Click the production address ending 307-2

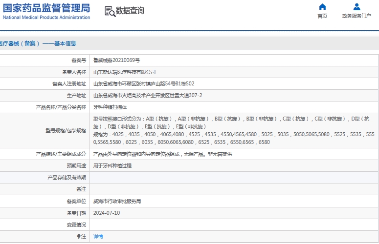pyautogui.click(x=148, y=96)
